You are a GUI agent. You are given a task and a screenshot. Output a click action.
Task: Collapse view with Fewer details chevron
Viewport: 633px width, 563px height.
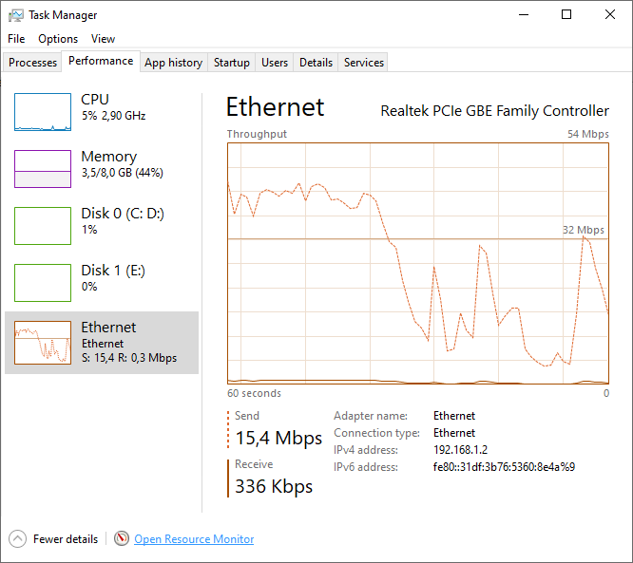click(x=18, y=538)
